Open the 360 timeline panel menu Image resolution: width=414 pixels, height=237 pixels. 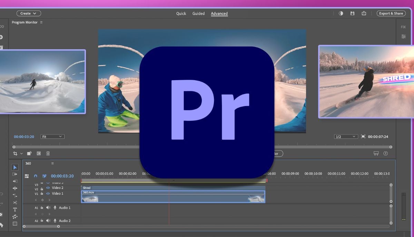52,163
